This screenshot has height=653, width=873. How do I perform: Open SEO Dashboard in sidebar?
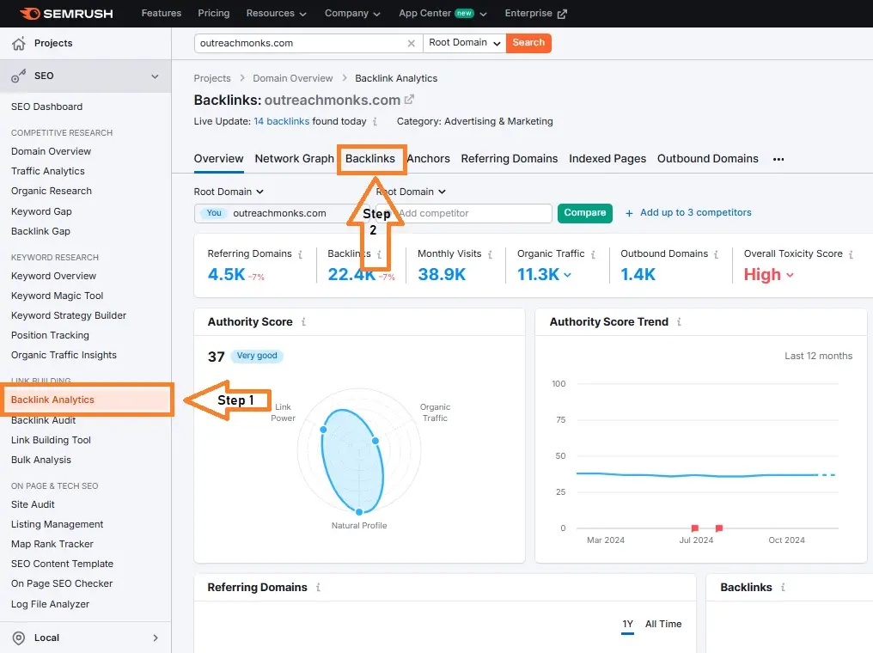[46, 107]
